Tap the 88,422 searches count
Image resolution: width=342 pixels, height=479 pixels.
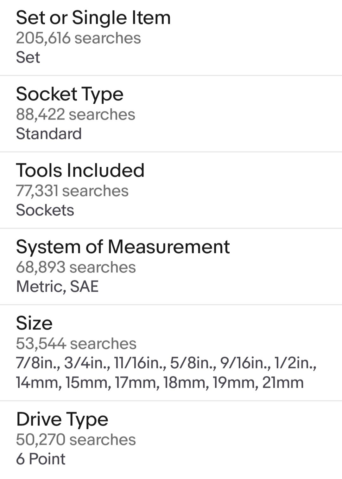coord(75,114)
